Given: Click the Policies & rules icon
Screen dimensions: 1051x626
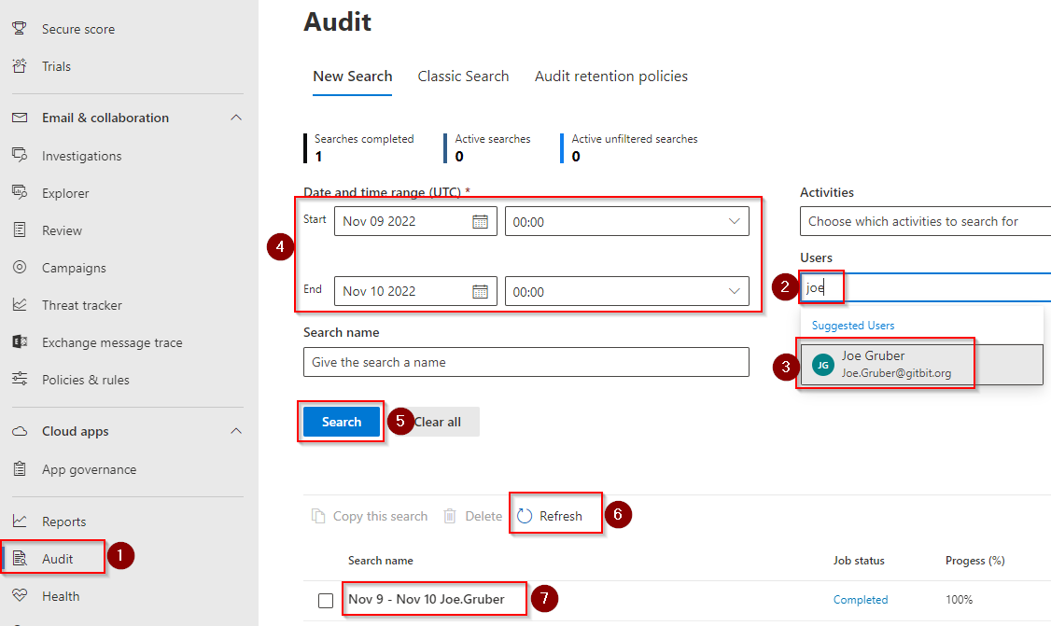Looking at the screenshot, I should coord(20,380).
